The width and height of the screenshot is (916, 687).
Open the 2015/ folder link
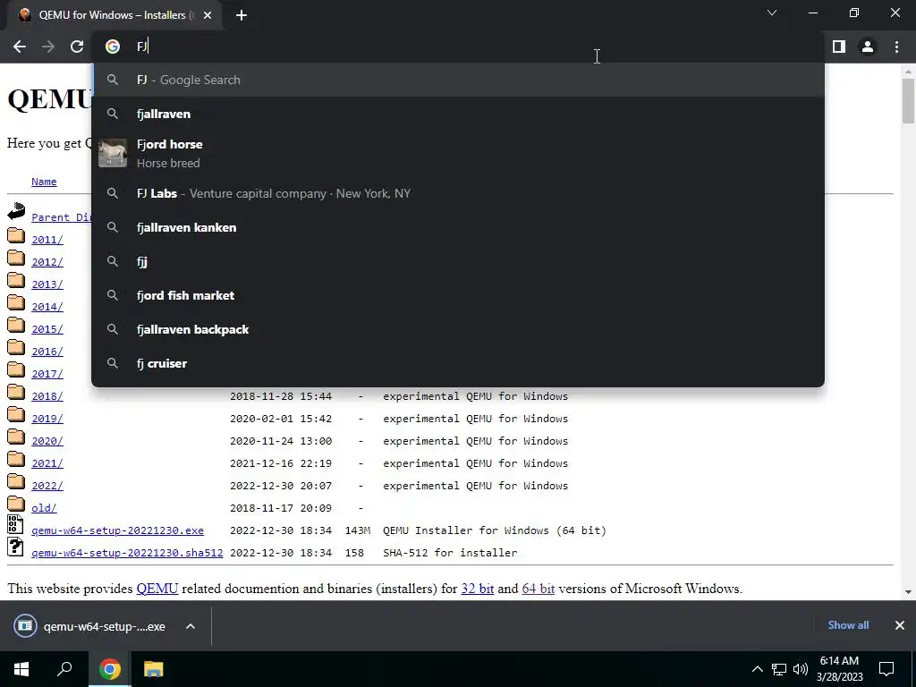click(x=47, y=329)
